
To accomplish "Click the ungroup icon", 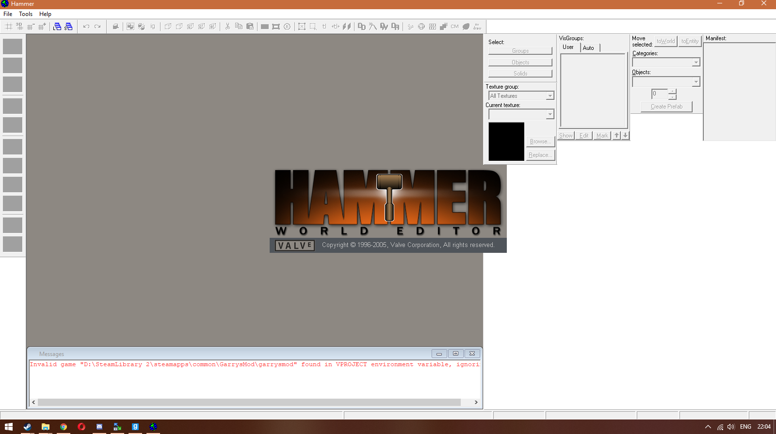I will pos(142,27).
